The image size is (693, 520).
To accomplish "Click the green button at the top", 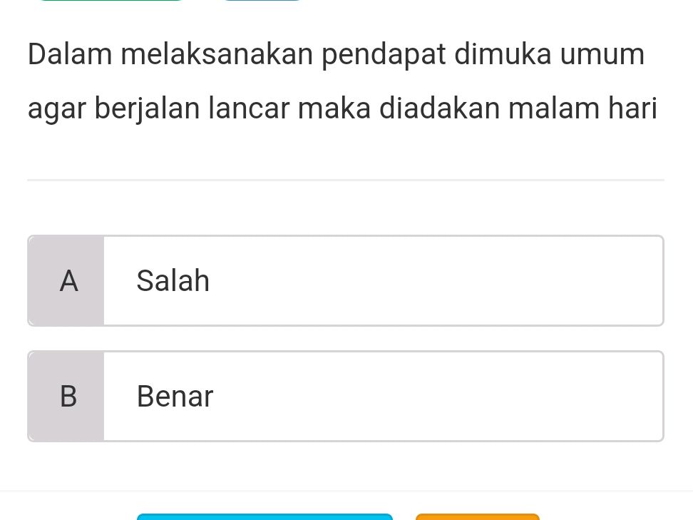I will point(111,3).
